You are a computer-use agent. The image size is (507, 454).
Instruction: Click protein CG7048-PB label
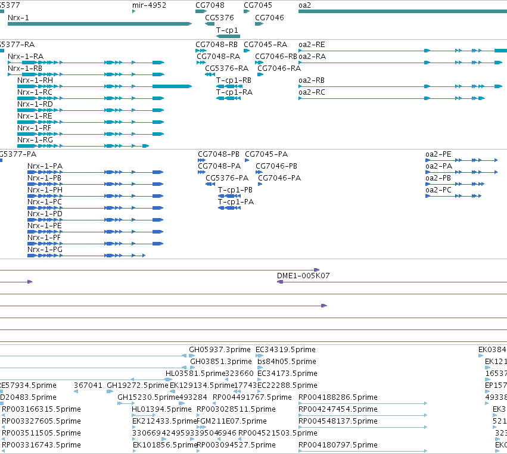click(x=219, y=154)
